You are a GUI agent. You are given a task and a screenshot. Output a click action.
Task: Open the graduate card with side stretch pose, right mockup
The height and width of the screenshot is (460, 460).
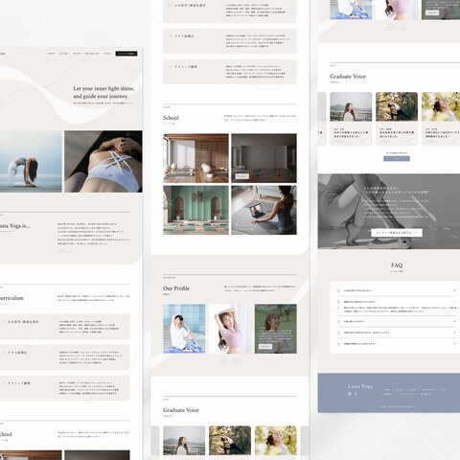(x=397, y=119)
